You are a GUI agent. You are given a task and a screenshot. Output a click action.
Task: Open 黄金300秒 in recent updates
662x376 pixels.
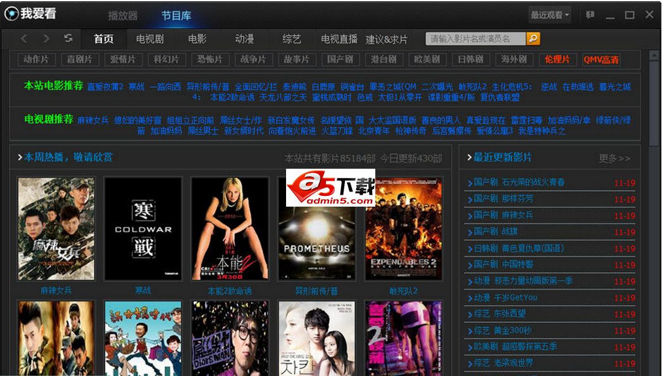coord(513,331)
